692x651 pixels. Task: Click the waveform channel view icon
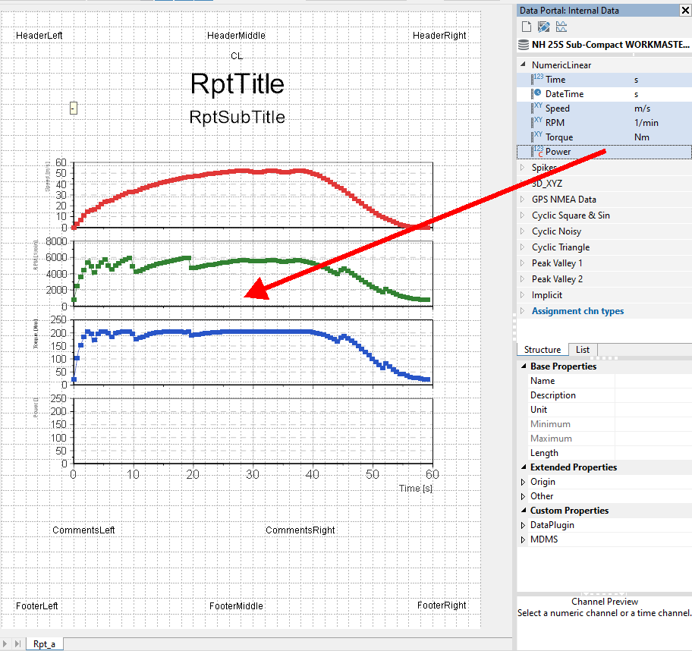tap(561, 27)
